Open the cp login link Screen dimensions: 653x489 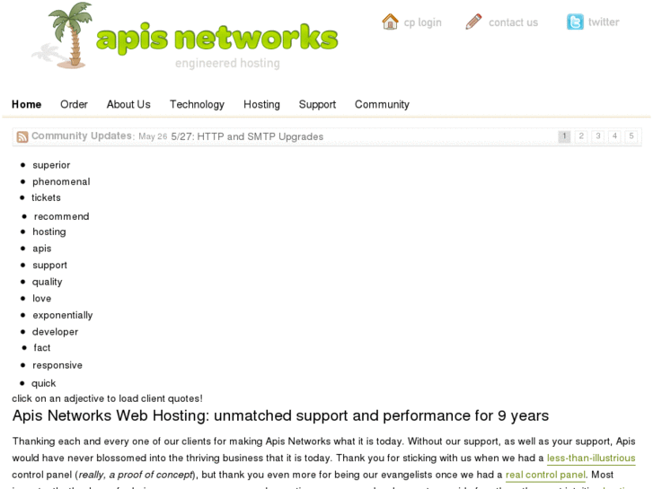coord(422,22)
